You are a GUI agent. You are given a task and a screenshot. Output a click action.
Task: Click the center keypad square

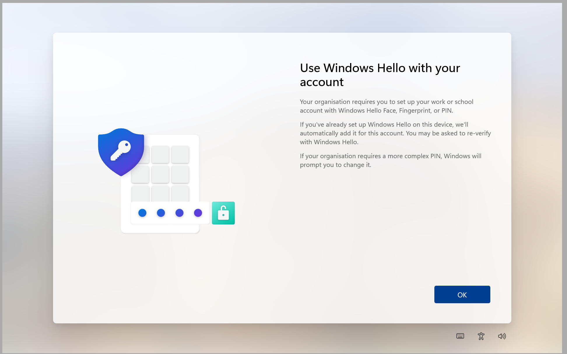160,174
